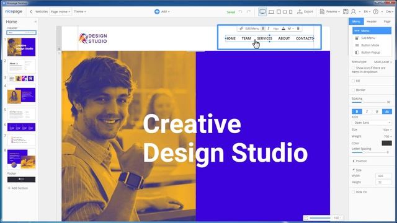This screenshot has width=397, height=223.
Task: Switch to the Page tab
Action: [387, 22]
